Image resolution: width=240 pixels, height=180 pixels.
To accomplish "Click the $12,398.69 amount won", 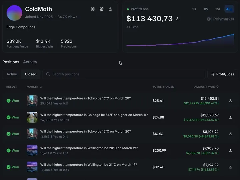I will [x=210, y=115].
